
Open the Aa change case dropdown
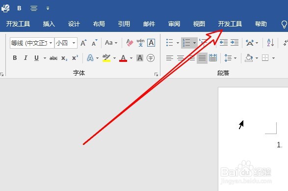point(111,43)
